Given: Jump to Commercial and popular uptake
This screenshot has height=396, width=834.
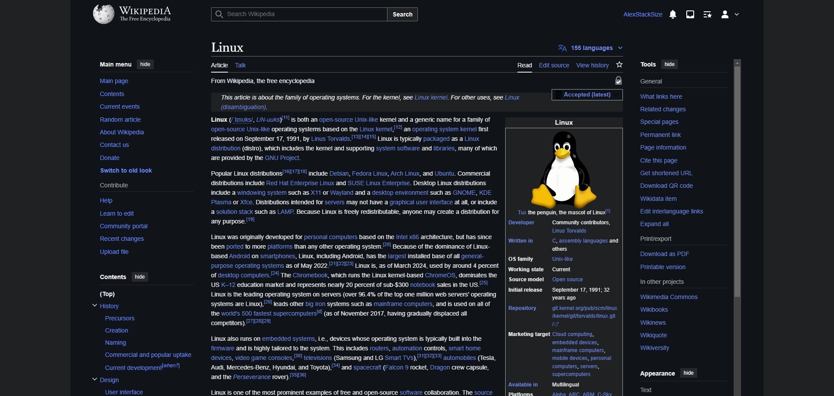Looking at the screenshot, I should [148, 355].
